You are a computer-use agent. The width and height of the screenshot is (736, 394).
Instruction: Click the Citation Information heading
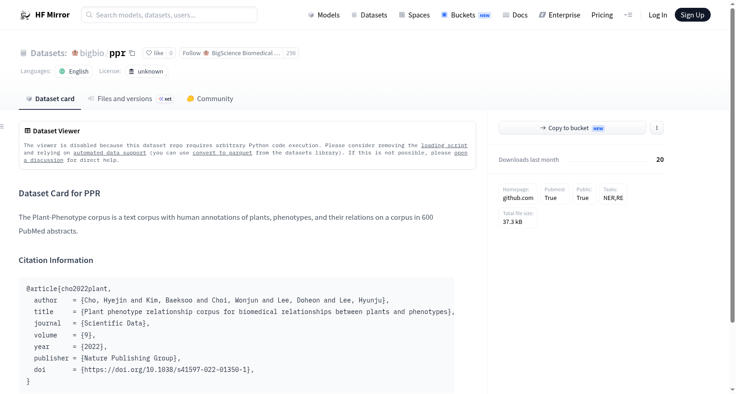tap(56, 260)
